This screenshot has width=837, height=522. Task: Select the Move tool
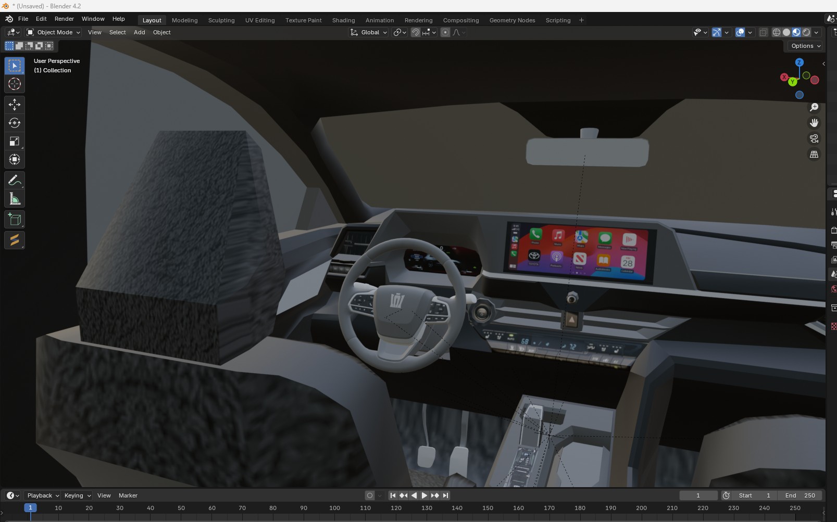[14, 105]
